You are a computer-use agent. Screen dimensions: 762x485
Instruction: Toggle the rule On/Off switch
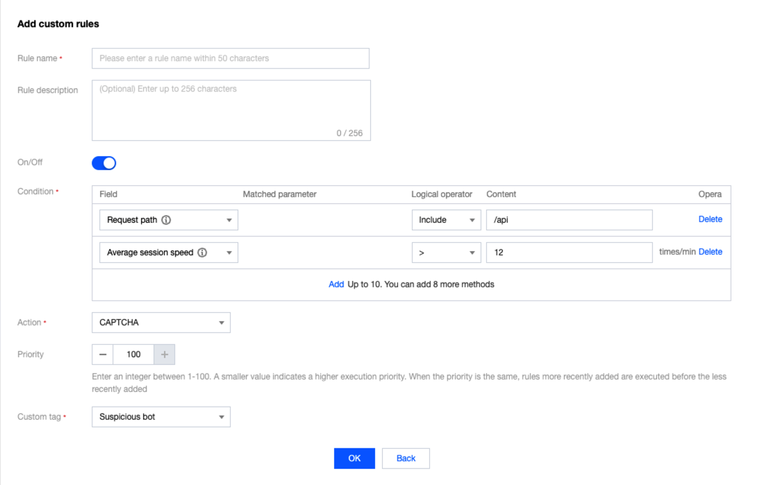(x=104, y=163)
